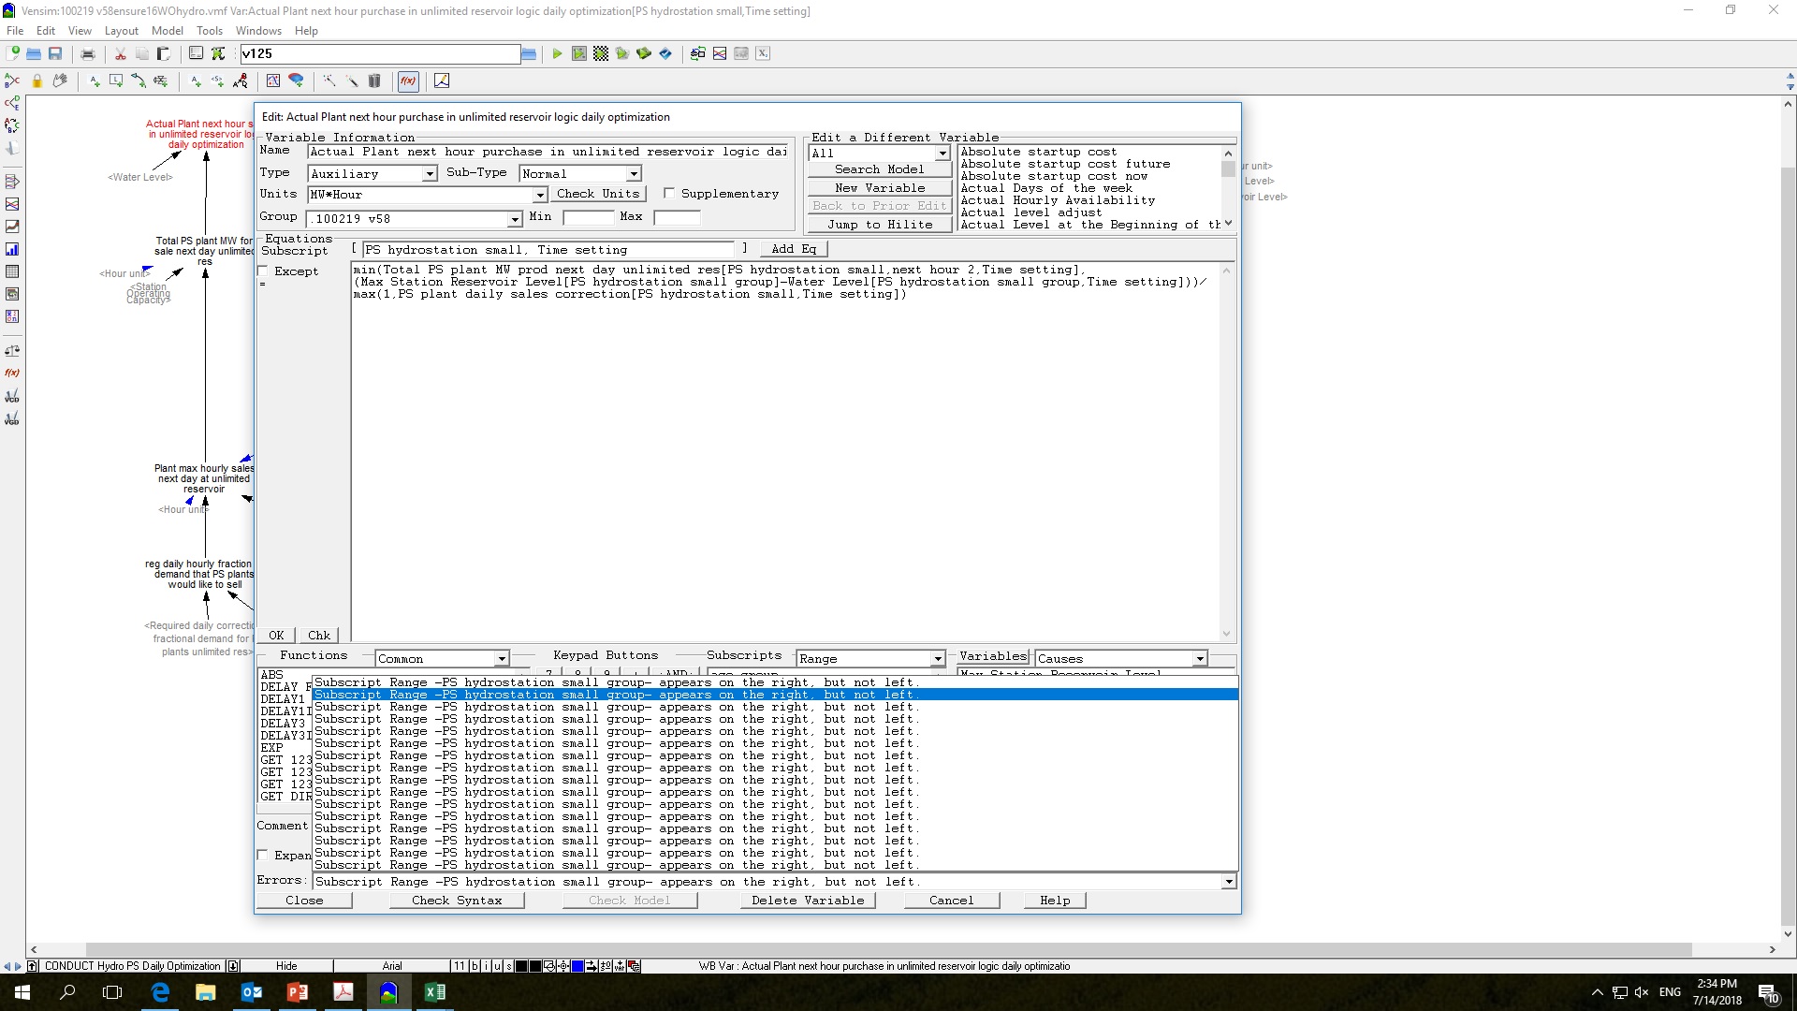Click the Table icon in left sidebar
This screenshot has height=1011, width=1797.
click(12, 271)
